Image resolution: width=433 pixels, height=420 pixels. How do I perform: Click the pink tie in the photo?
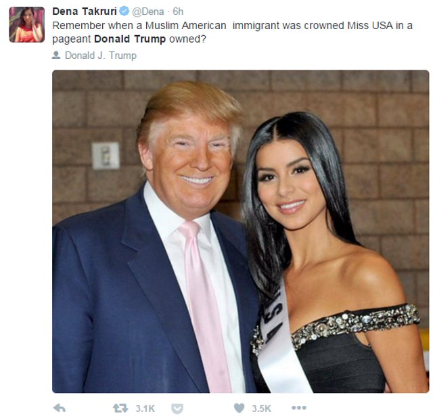(204, 304)
